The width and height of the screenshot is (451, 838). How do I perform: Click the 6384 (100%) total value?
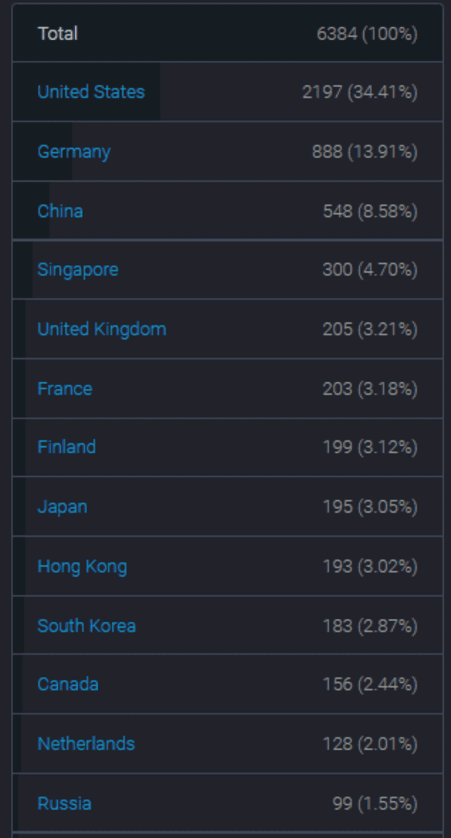[x=367, y=34]
